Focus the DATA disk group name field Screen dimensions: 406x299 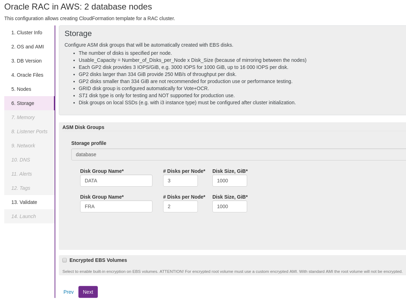(x=116, y=181)
